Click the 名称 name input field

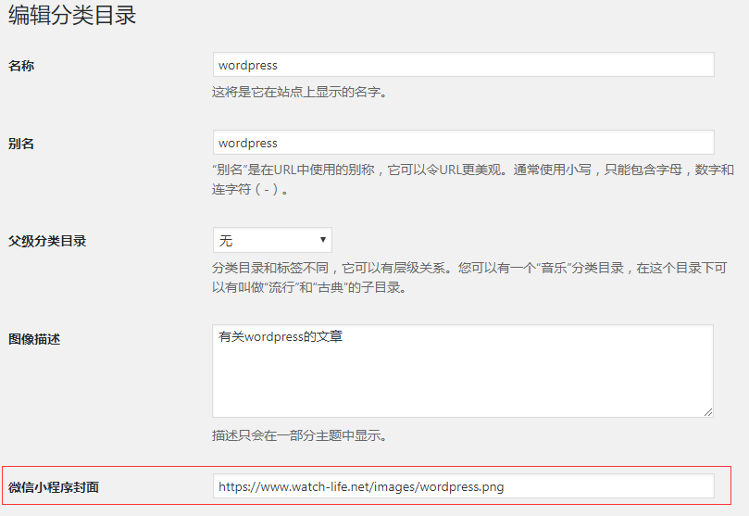point(463,65)
